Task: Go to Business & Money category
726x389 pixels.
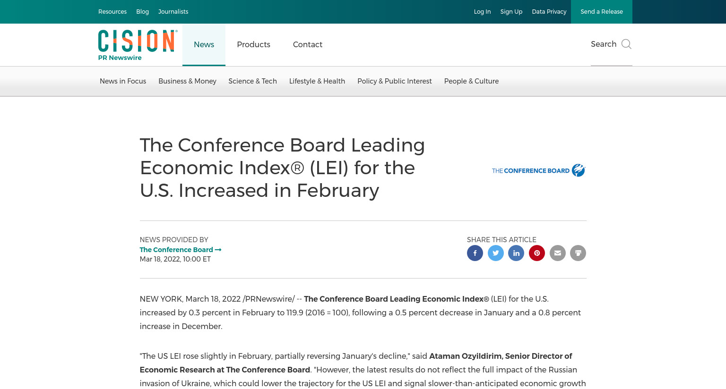Action: tap(187, 81)
